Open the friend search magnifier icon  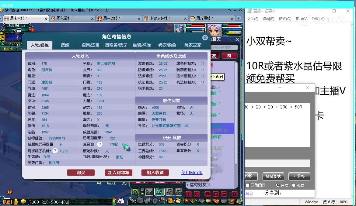tap(197, 194)
